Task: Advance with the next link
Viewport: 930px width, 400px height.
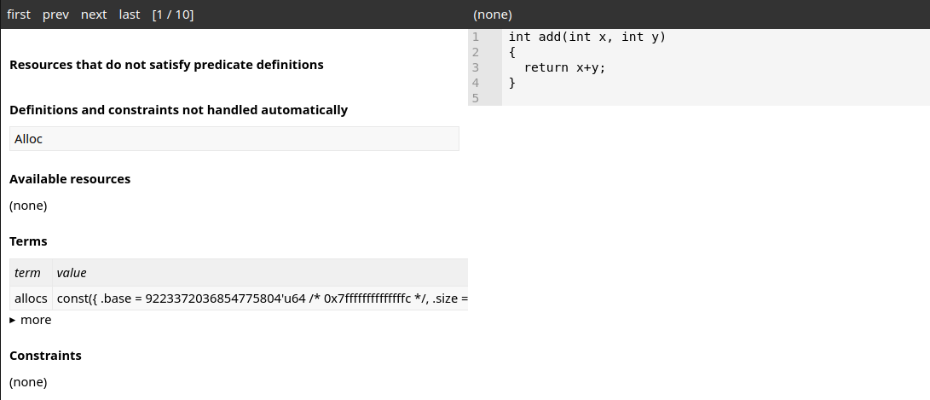Action: tap(94, 14)
